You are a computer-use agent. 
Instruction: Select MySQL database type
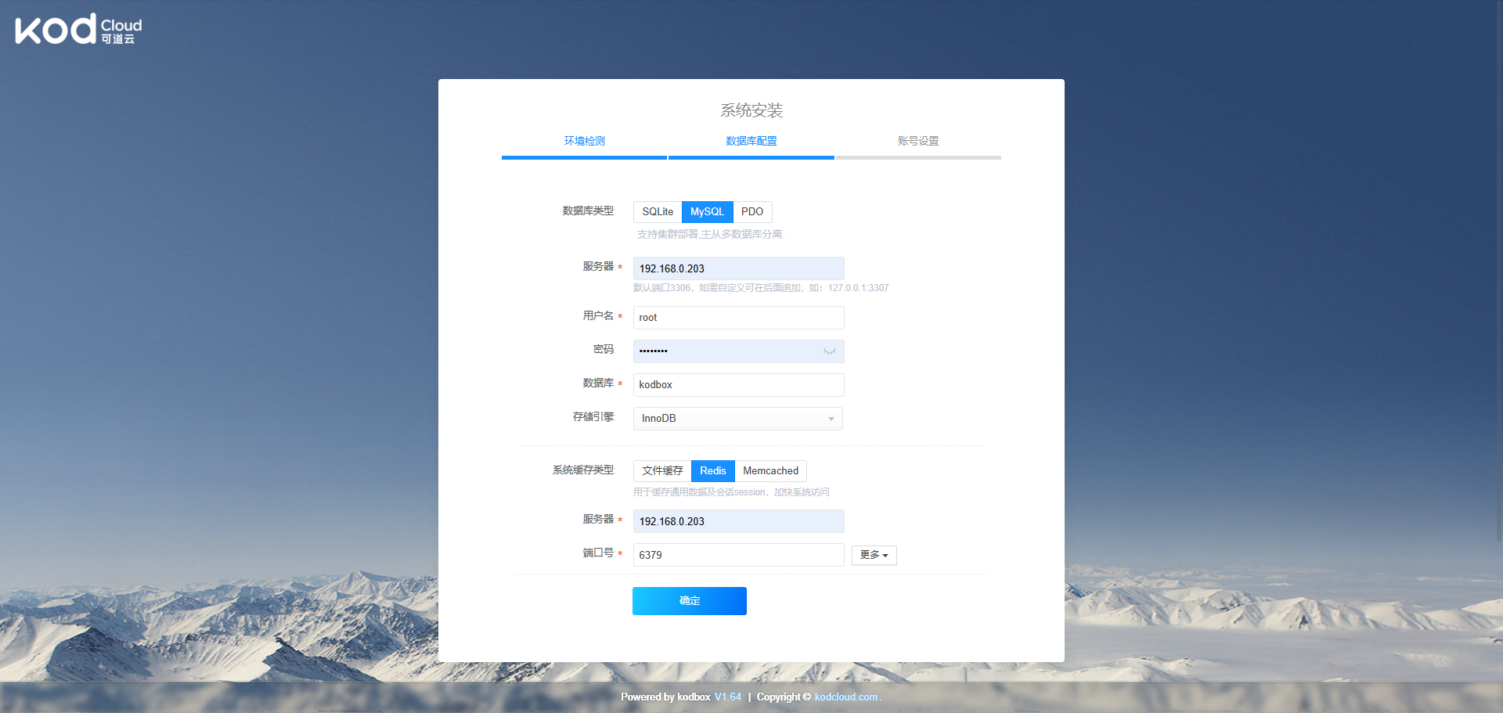pyautogui.click(x=707, y=212)
